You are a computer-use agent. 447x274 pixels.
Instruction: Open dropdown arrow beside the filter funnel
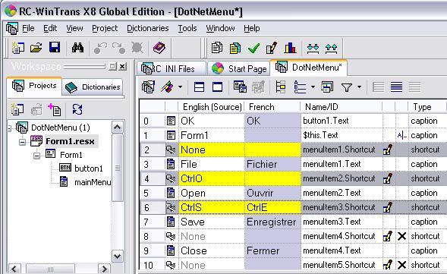coord(359,87)
